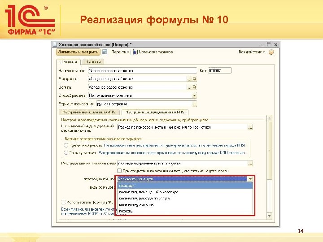Click the Вариант начисления field
Screen dimensions: 323x242
point(144,104)
